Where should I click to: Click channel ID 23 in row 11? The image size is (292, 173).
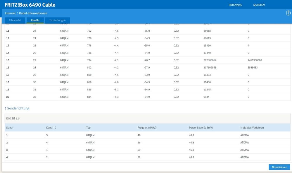click(35, 31)
